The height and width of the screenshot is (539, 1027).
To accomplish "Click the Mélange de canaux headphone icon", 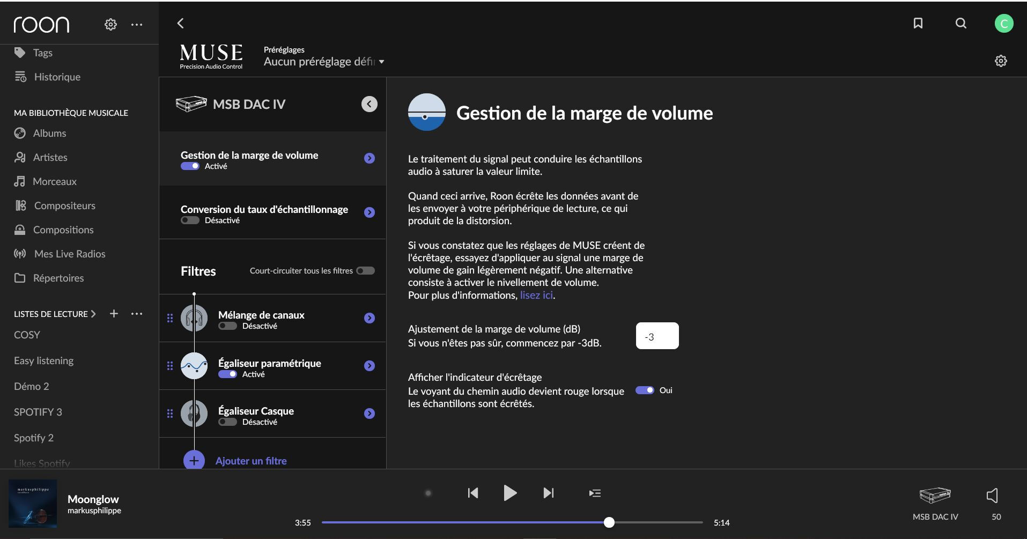I will (194, 318).
